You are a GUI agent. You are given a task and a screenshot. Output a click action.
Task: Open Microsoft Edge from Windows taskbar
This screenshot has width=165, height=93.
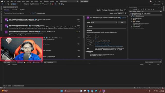click(x=96, y=91)
